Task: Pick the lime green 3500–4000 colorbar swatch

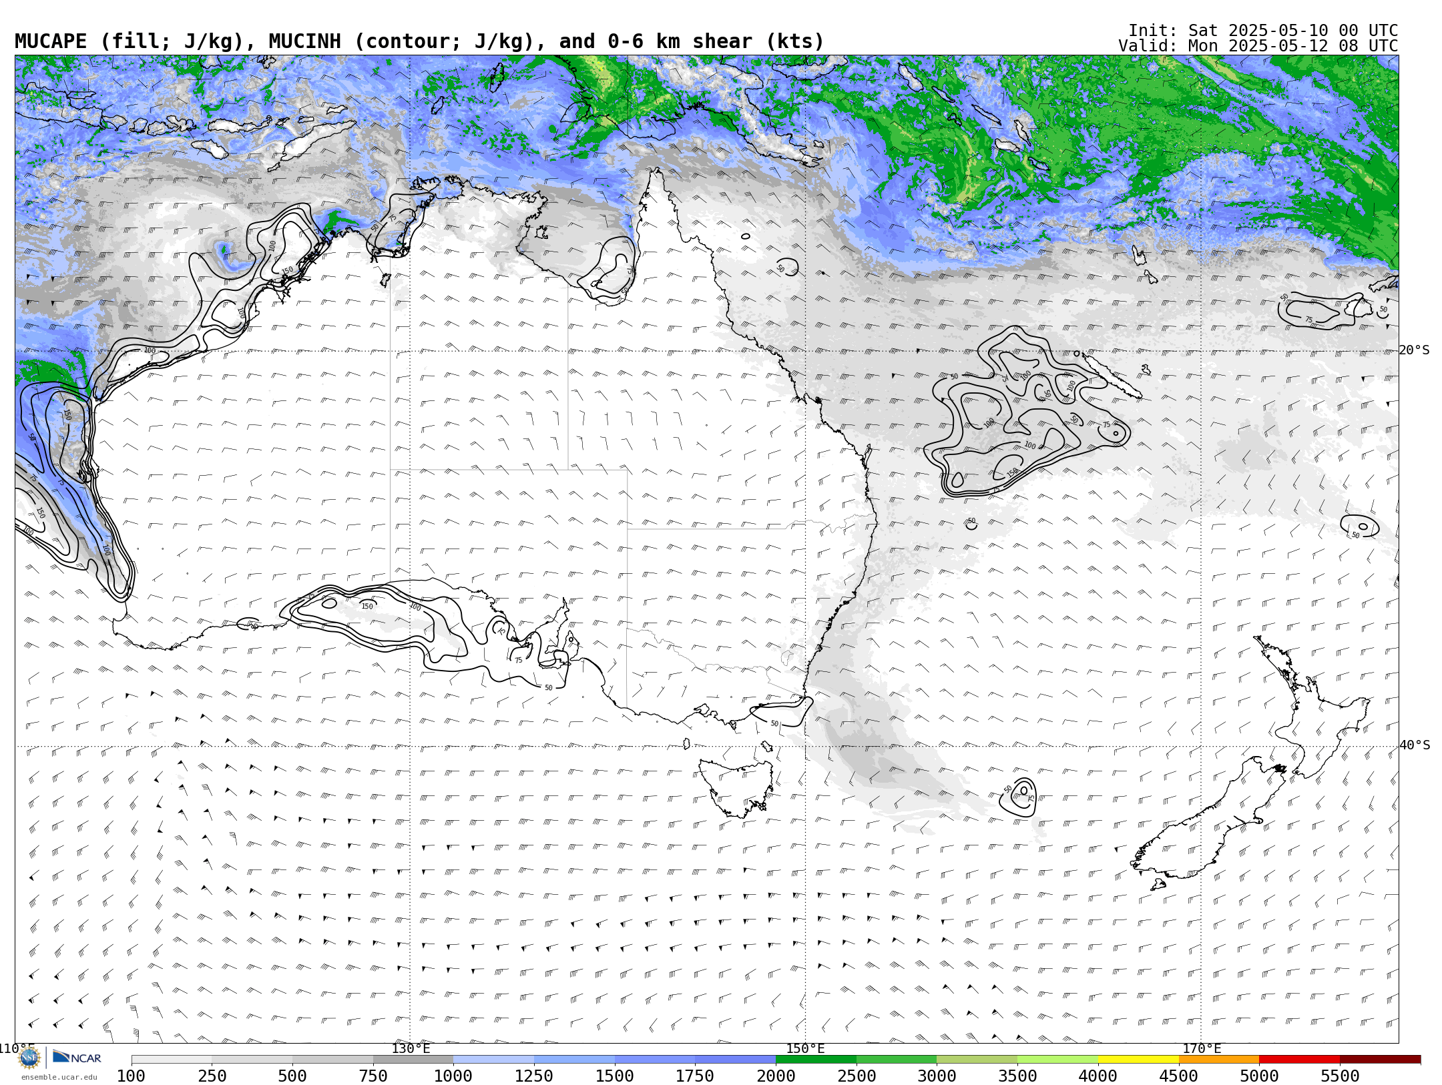Action: tap(1057, 1060)
